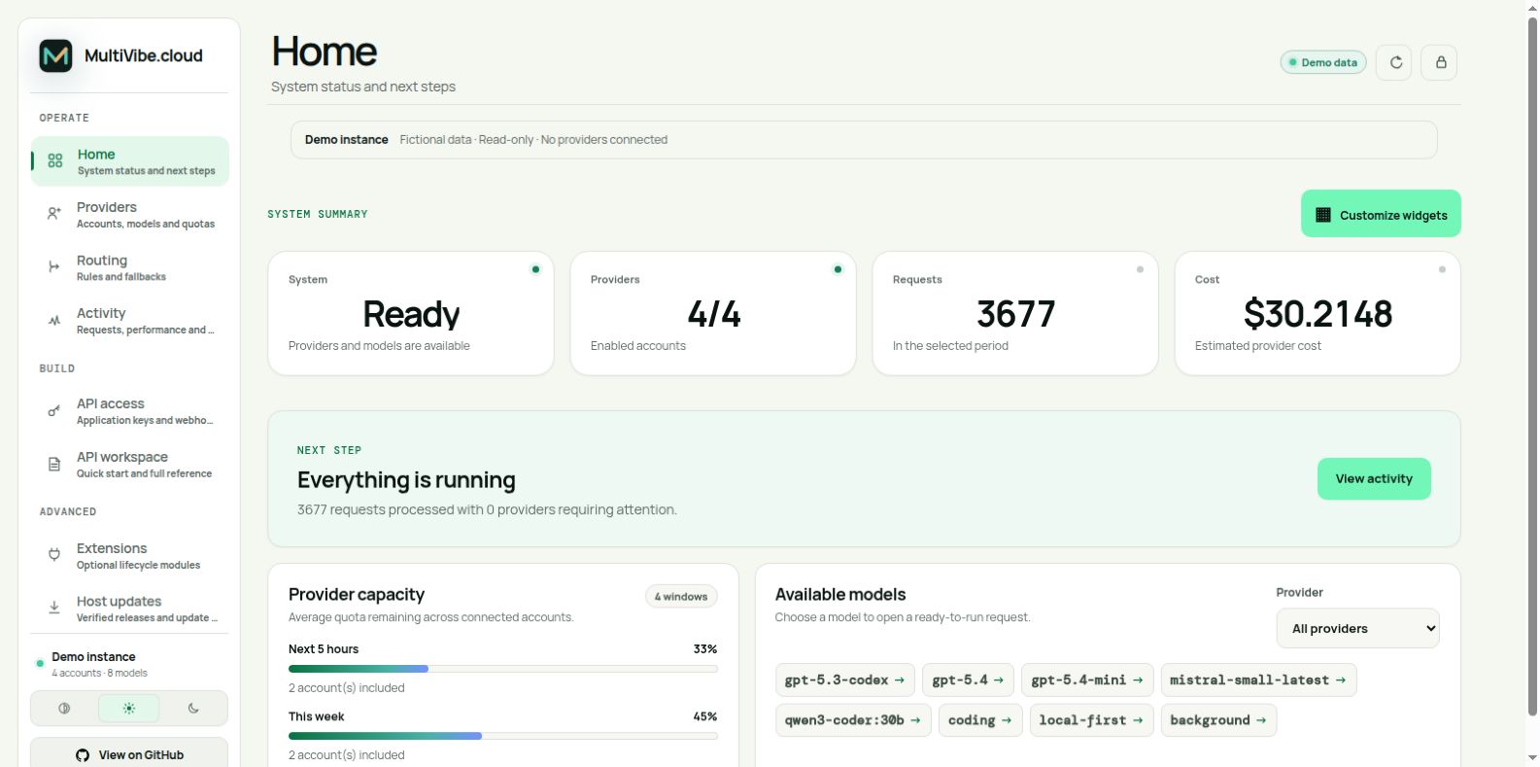Click the refresh icon in the header
The image size is (1540, 767).
point(1395,62)
